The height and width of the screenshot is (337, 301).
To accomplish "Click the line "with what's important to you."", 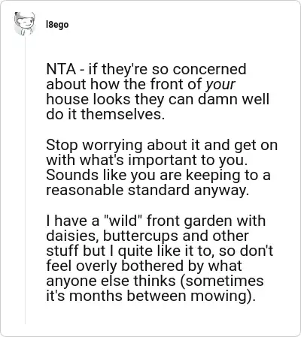I will 147,160.
